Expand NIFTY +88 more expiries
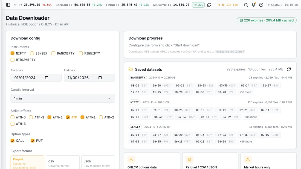Image resolution: width=301 pixels, height=169 pixels. 250,117
